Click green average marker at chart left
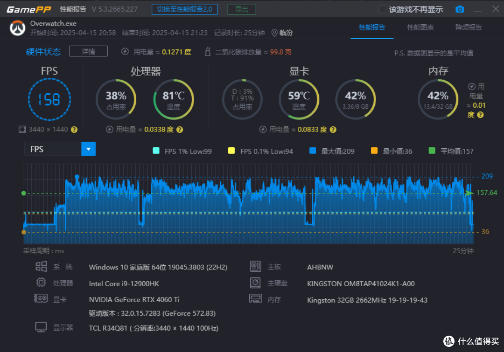Screen dimensions: 504x352 click(23, 193)
